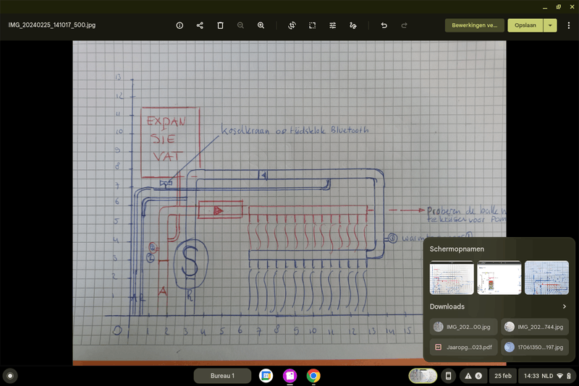Open quick settings at 14:33 clock
Viewport: 579px width, 386px height.
click(x=547, y=376)
